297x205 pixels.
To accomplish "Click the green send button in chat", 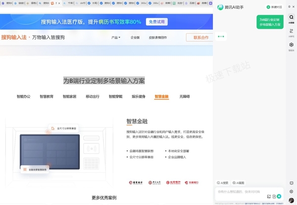I will click(279, 196).
